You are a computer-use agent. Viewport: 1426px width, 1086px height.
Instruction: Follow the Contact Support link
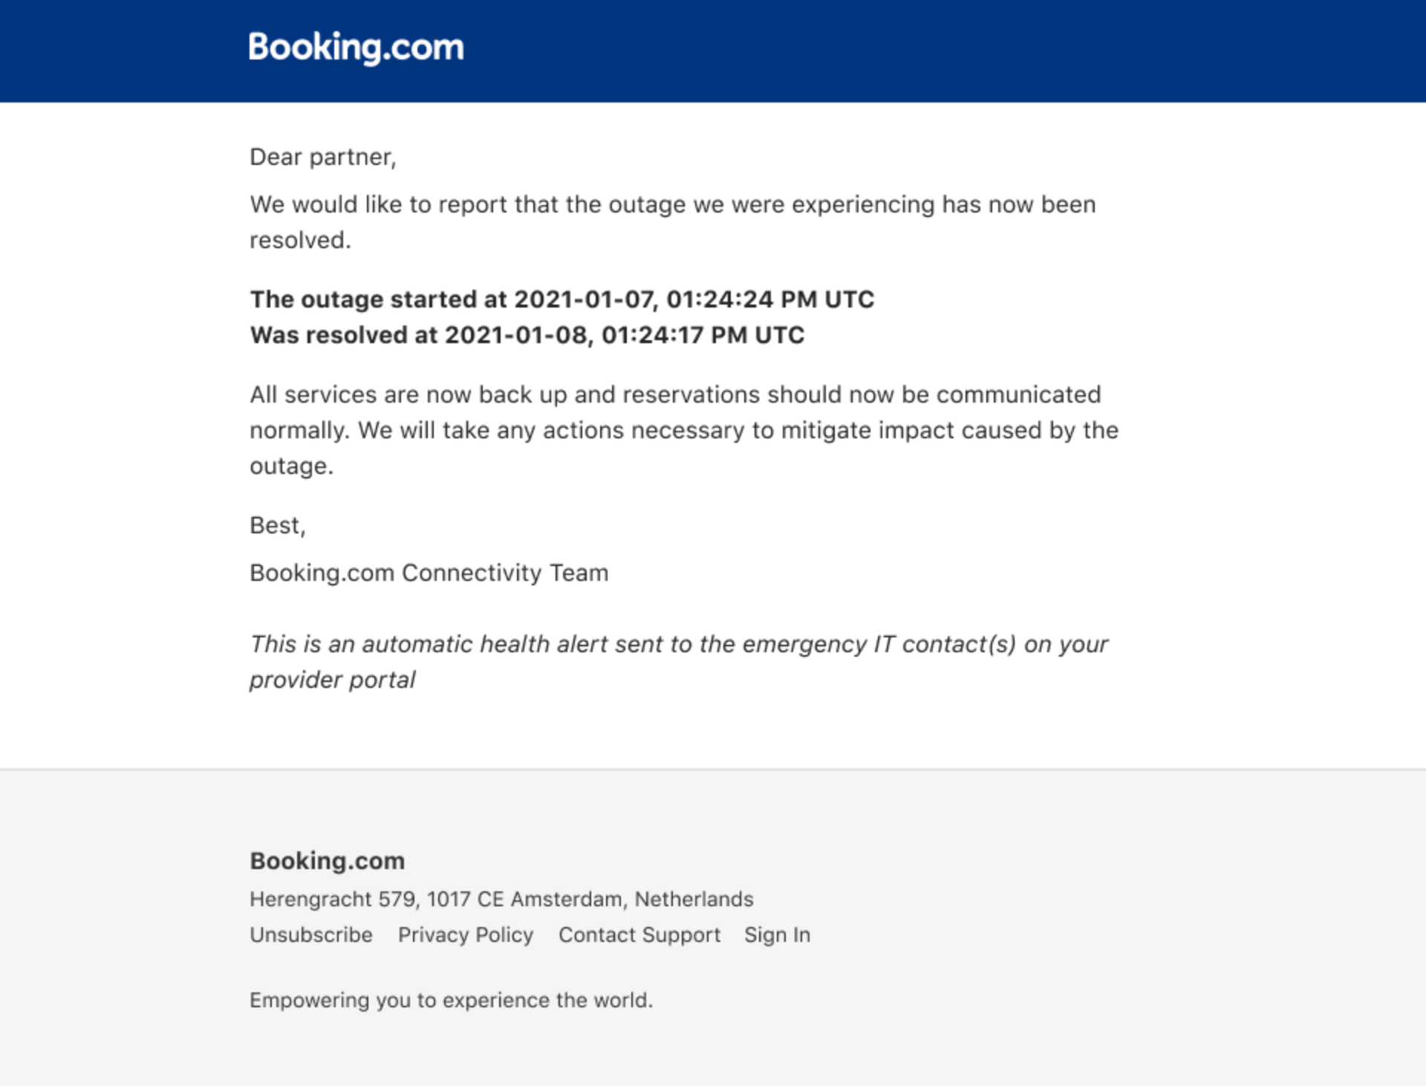pos(639,934)
